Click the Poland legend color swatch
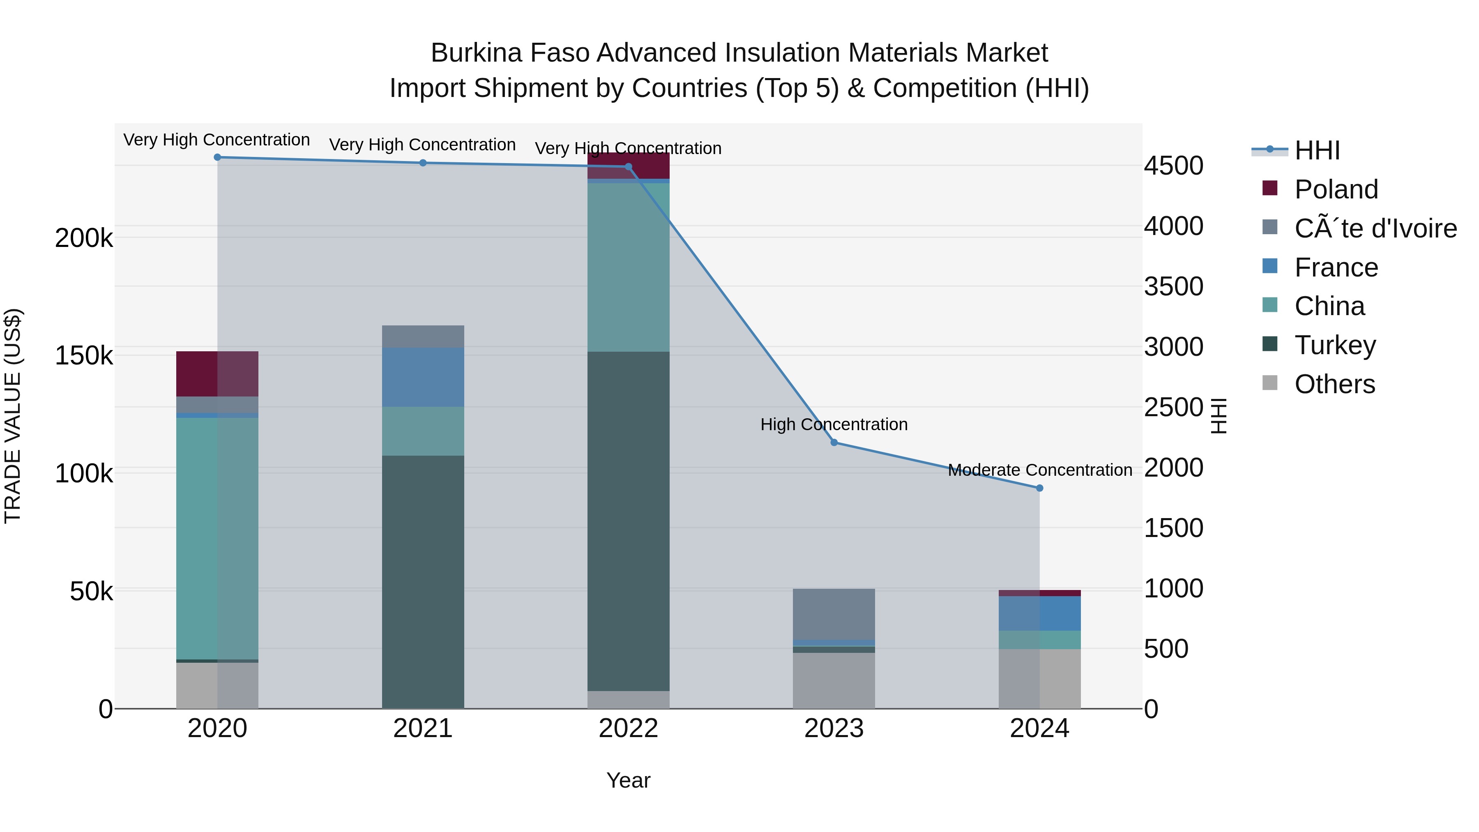 1270,188
